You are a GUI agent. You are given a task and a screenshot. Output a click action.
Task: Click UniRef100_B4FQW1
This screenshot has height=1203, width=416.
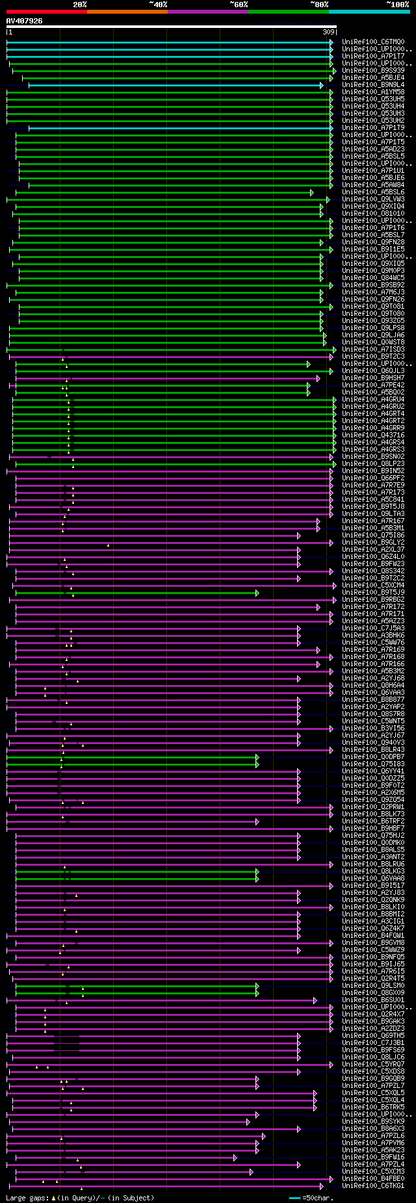point(373,936)
